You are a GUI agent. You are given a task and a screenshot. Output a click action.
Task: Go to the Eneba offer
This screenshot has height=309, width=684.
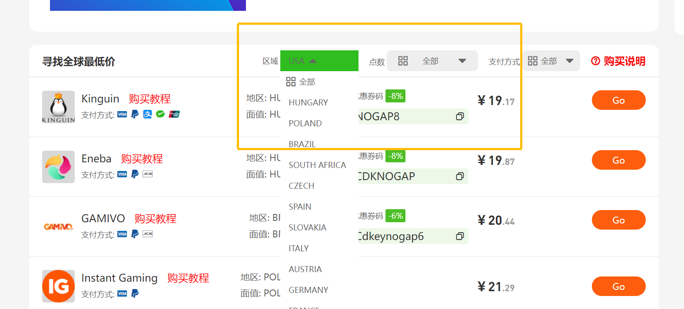[x=618, y=160]
